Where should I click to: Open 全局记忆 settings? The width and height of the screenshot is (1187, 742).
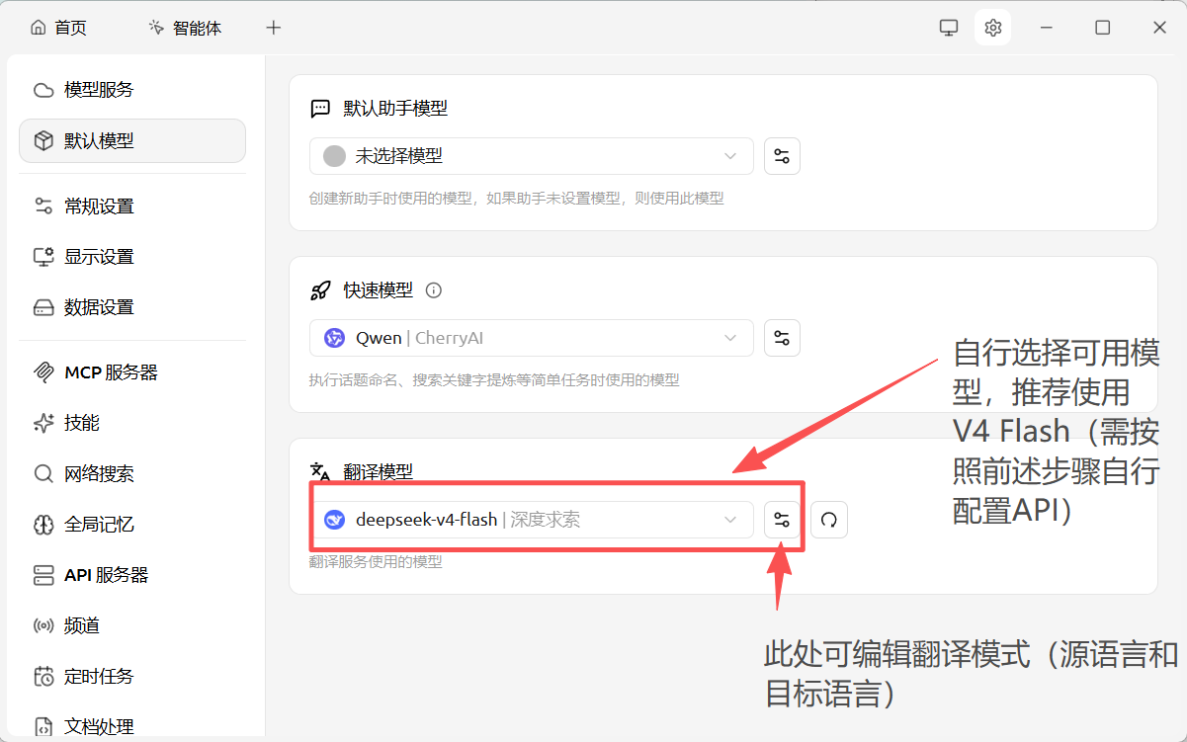click(132, 525)
